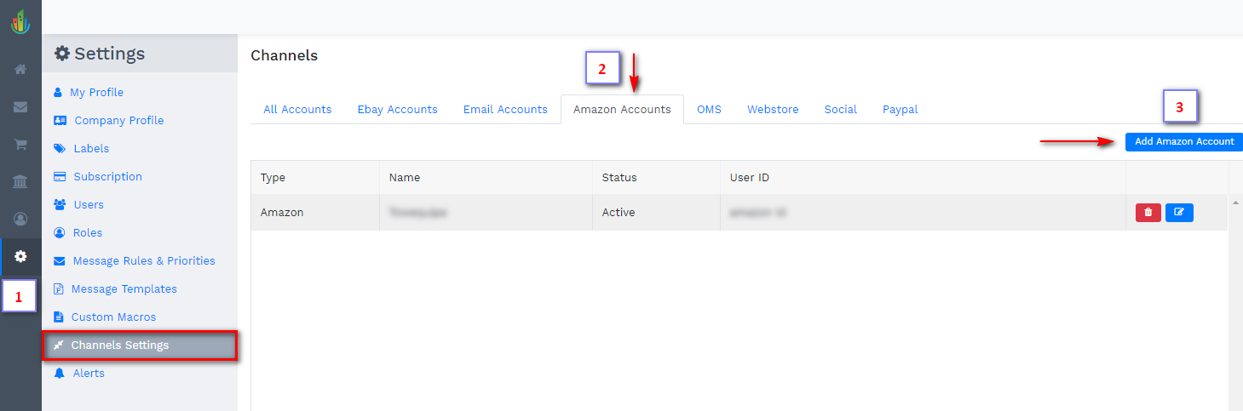Open the Email Accounts tab
1243x411 pixels.
pyautogui.click(x=505, y=109)
